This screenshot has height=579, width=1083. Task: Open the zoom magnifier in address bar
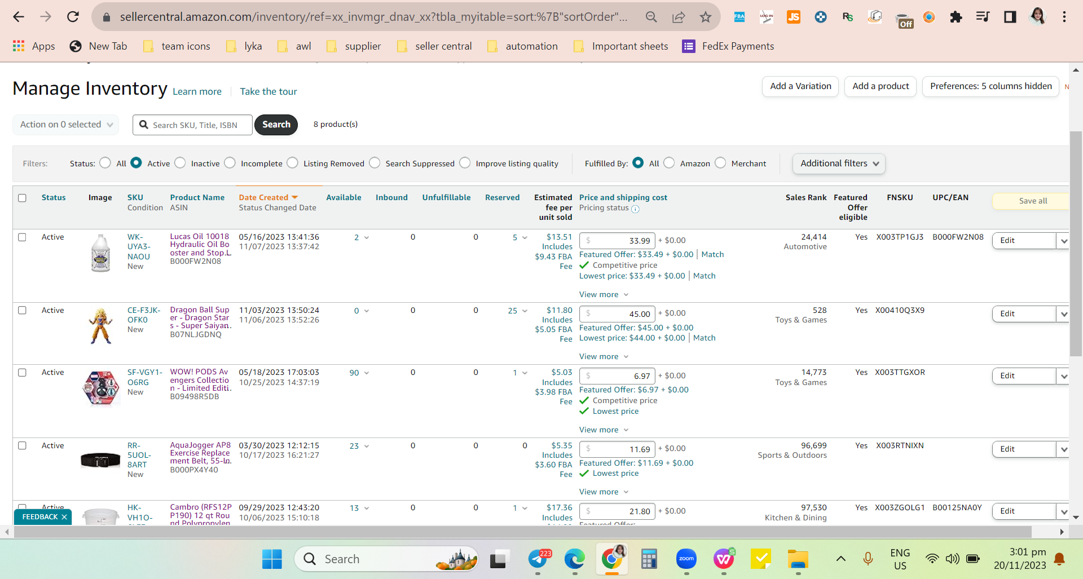(x=651, y=17)
